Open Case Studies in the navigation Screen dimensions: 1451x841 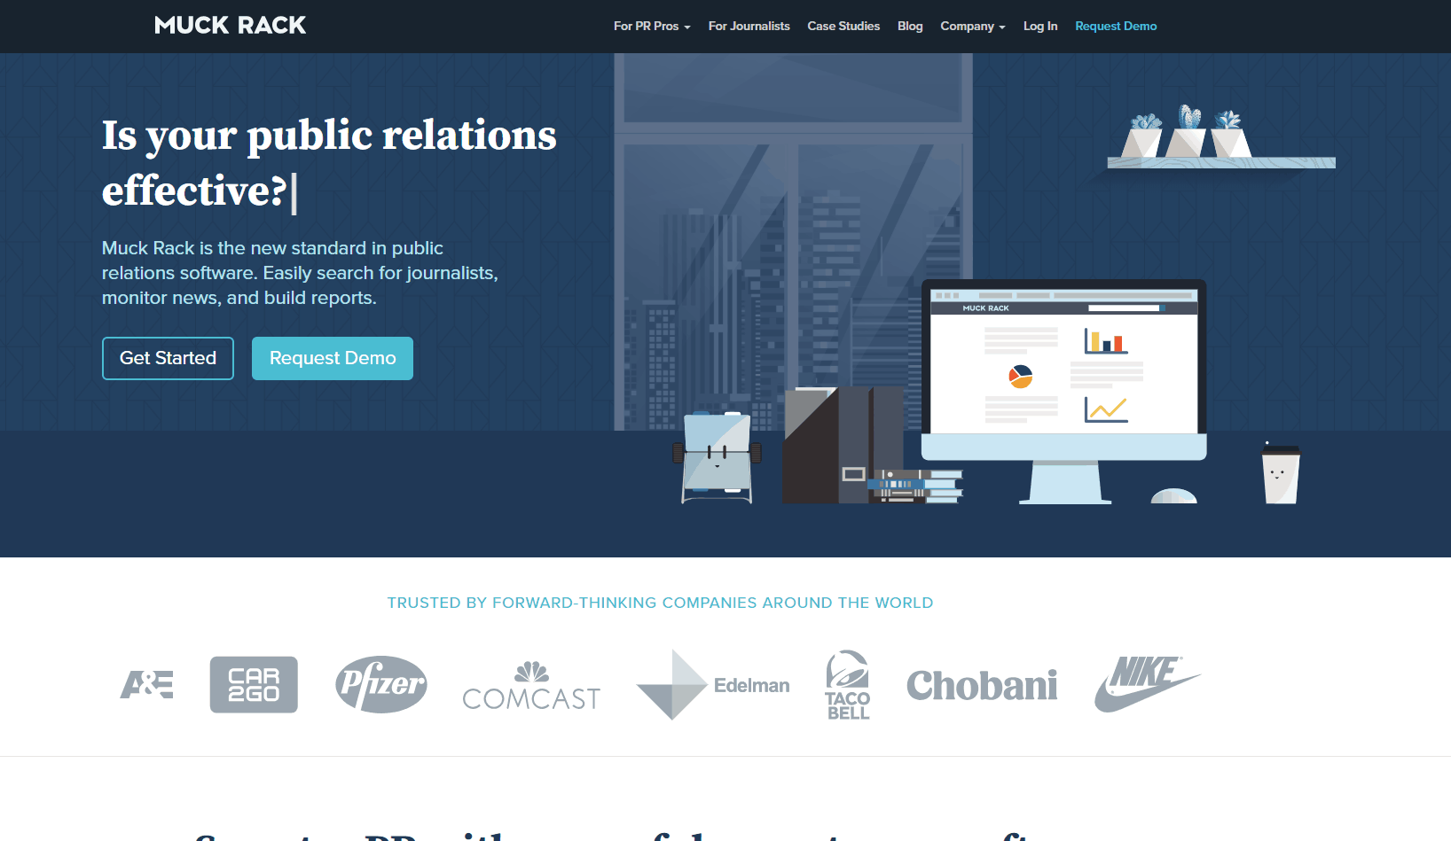(x=843, y=27)
